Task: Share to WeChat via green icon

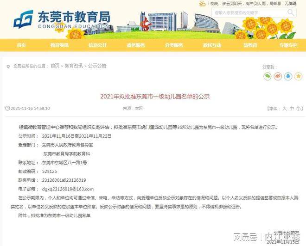Action: 268,76
